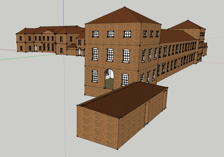Pick the blank brick end wall of foreground shed

(98, 127)
